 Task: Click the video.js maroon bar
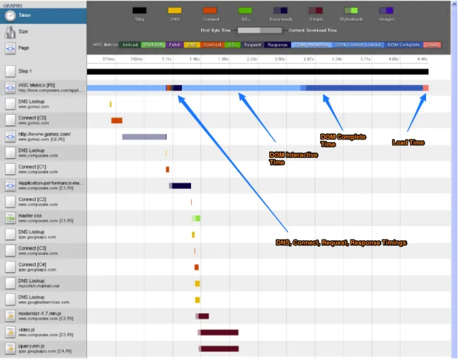[218, 332]
